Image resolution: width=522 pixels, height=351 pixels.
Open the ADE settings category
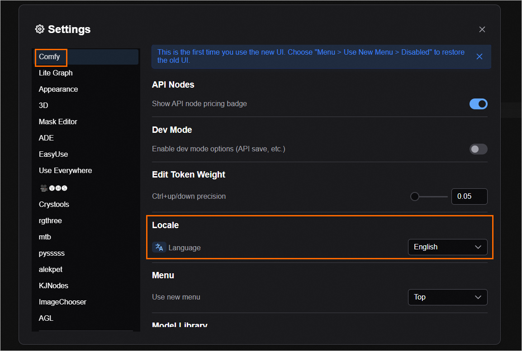pyautogui.click(x=86, y=138)
